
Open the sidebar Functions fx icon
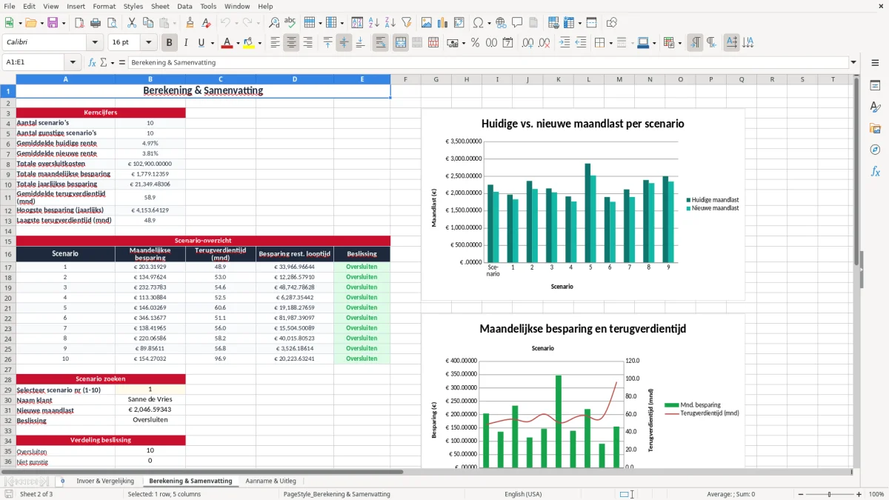[875, 172]
